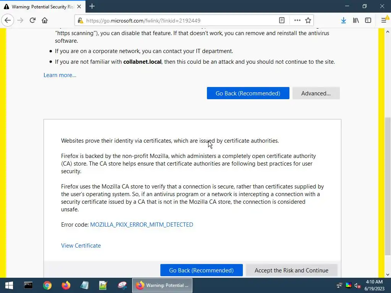Open the Downloads arrow panel
Image resolution: width=391 pixels, height=293 pixels.
344,21
